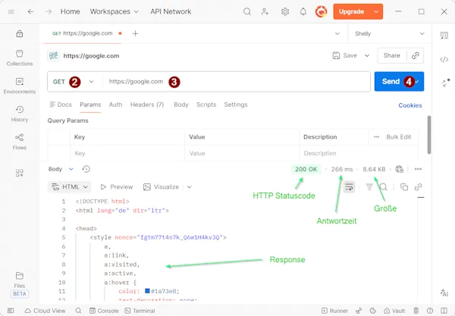The width and height of the screenshot is (455, 316).
Task: Open the HTML format dropdown
Action: pyautogui.click(x=70, y=186)
